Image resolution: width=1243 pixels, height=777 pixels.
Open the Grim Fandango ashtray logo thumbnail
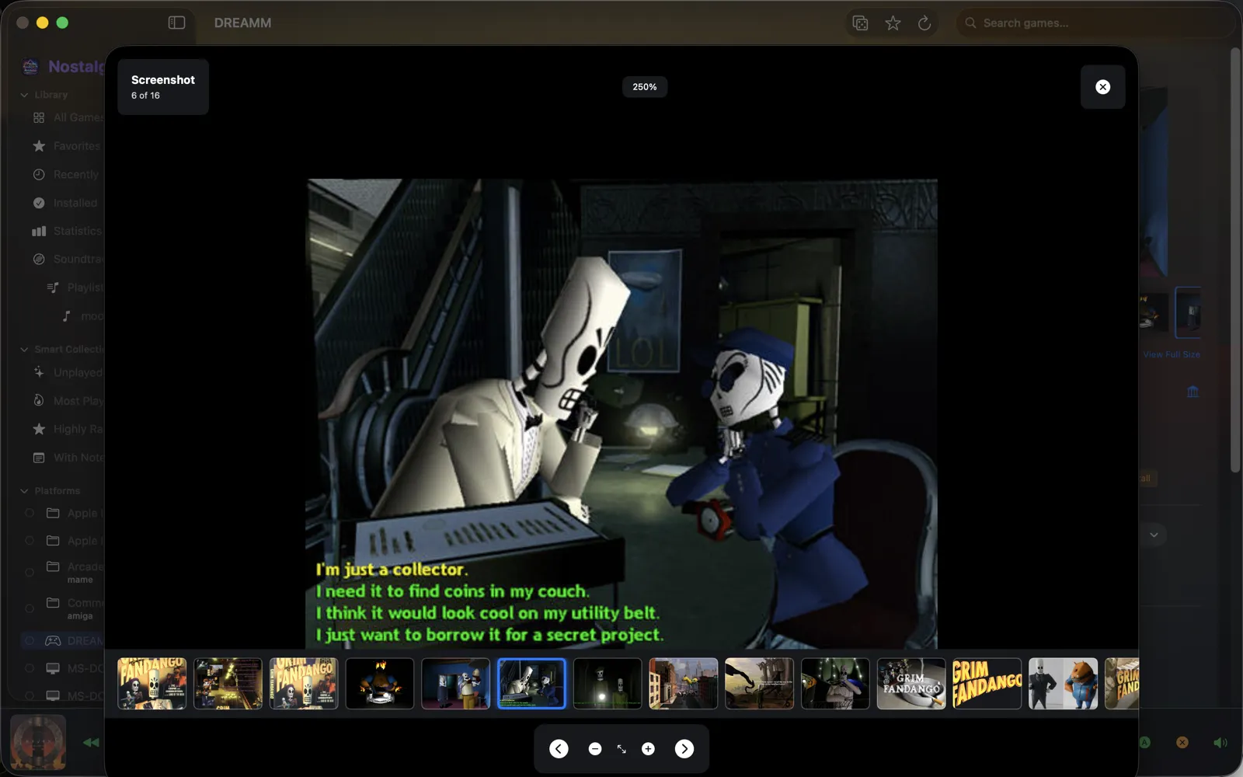pyautogui.click(x=911, y=684)
